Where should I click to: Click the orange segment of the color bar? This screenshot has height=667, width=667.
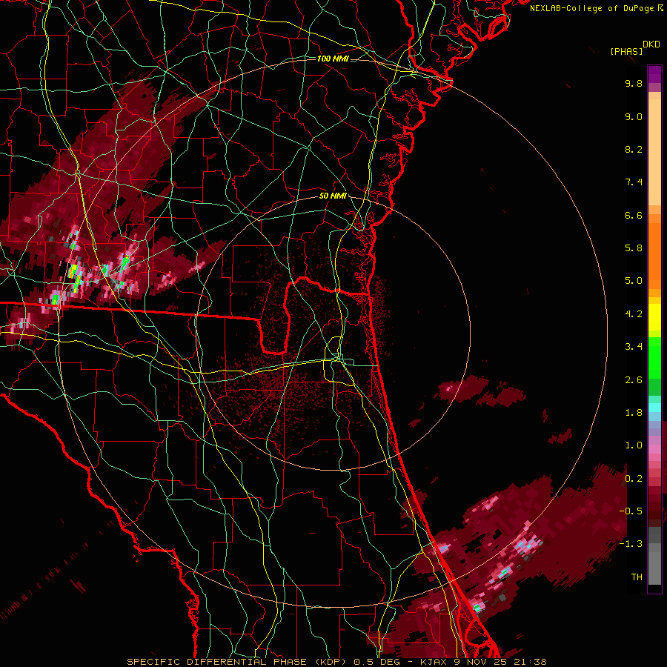pyautogui.click(x=654, y=252)
